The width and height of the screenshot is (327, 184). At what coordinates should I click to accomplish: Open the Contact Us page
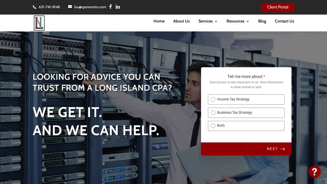284,21
